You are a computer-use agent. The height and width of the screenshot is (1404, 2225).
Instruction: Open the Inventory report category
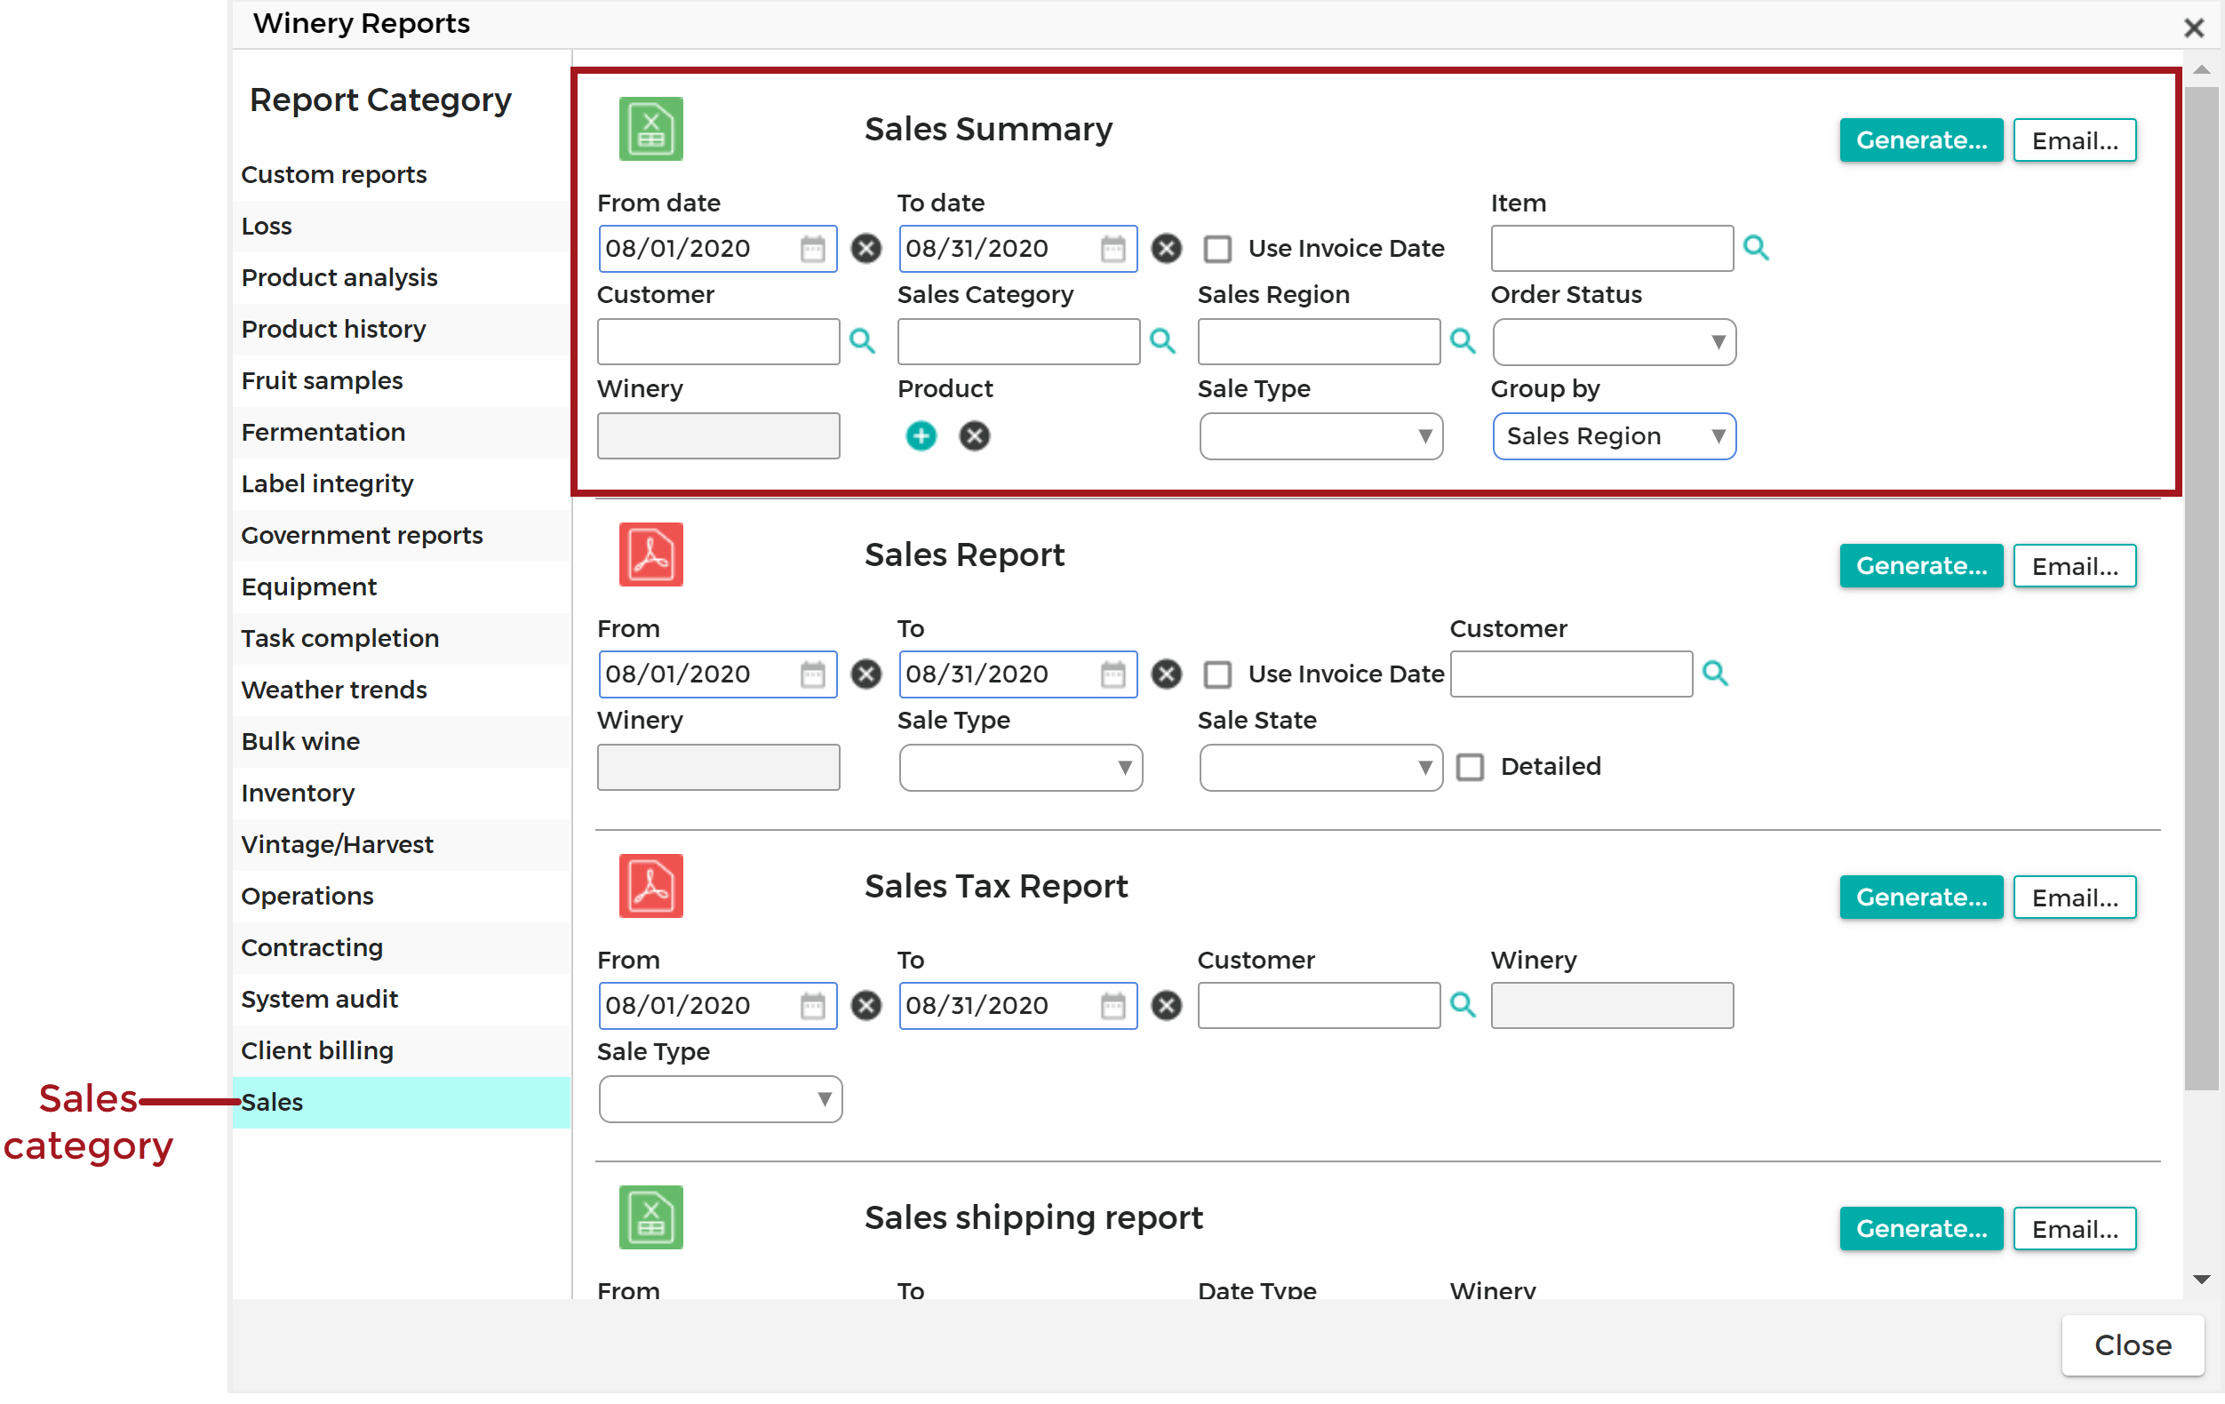[x=401, y=793]
